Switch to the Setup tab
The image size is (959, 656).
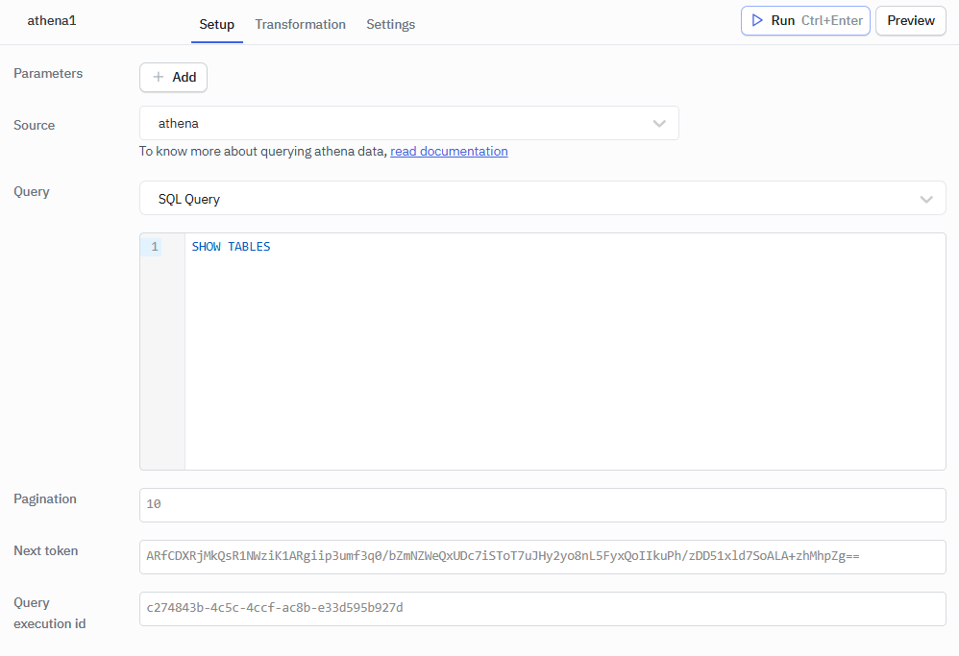coord(216,24)
